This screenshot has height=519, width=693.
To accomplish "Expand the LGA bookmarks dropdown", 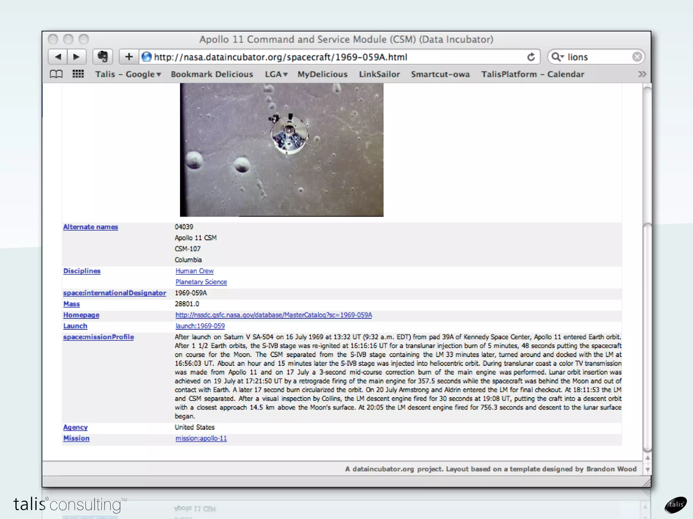I will tap(276, 74).
